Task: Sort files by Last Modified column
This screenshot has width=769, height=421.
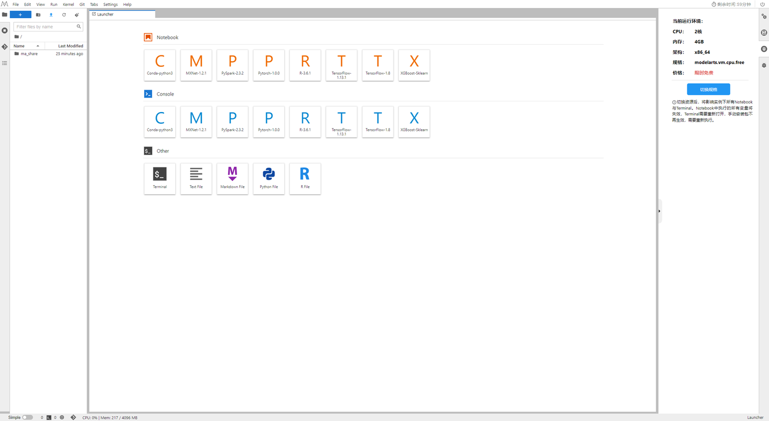Action: click(x=66, y=46)
